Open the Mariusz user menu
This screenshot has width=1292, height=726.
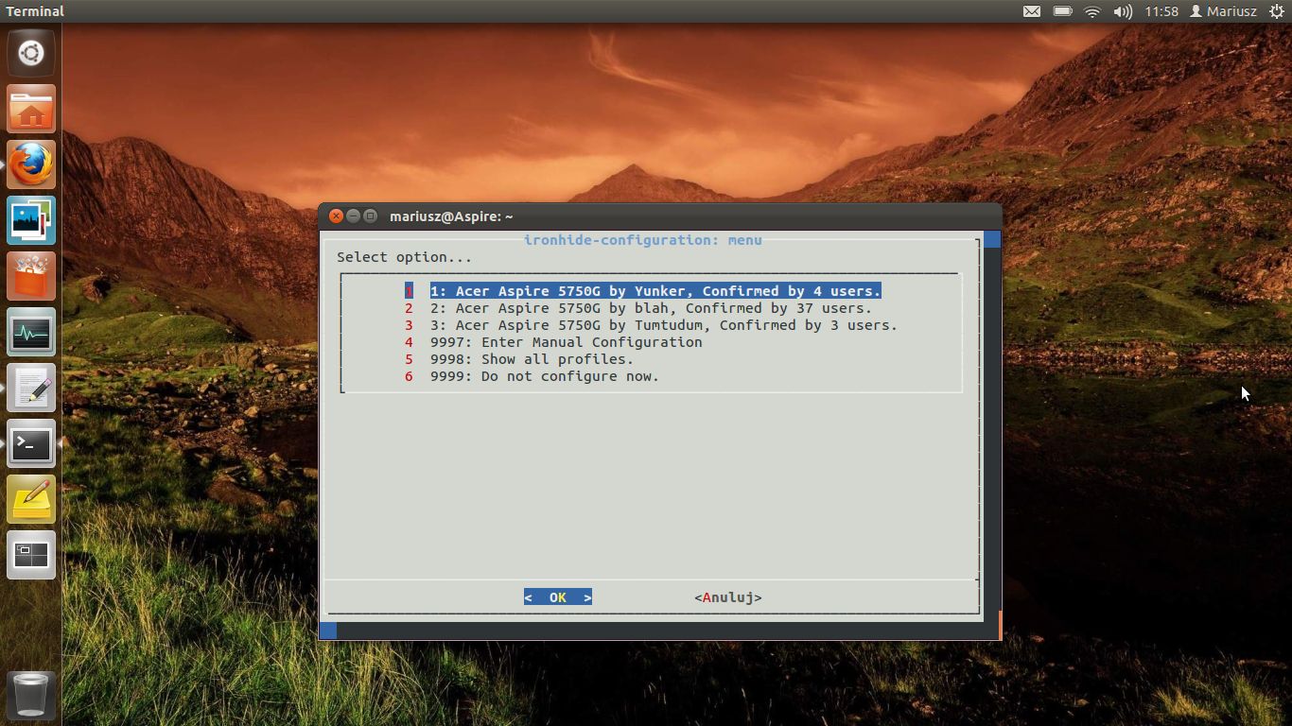point(1223,11)
